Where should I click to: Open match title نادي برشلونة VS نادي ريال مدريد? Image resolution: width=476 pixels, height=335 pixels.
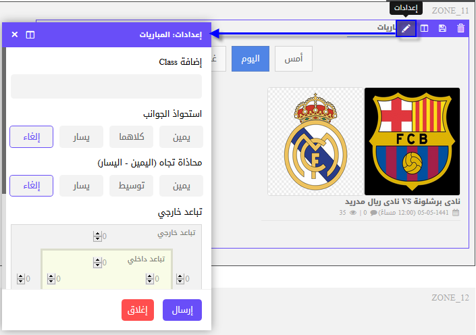tap(402, 202)
